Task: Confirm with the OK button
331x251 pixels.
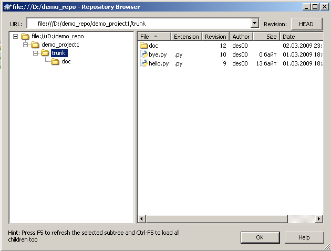Action: 260,237
